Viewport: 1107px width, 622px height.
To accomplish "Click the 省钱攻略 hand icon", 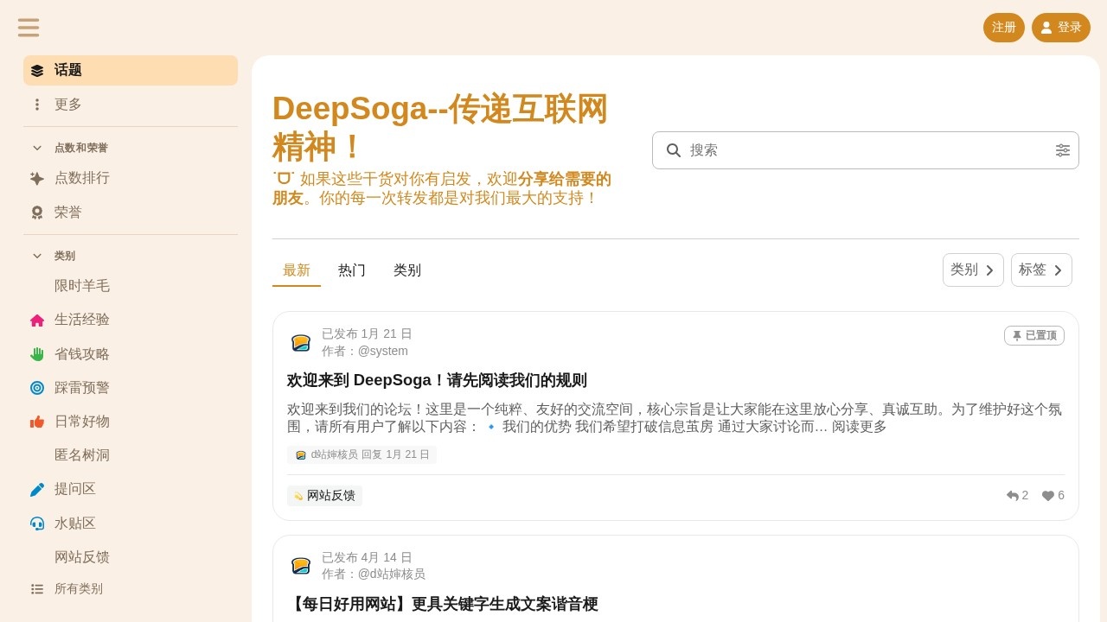I will pyautogui.click(x=37, y=354).
